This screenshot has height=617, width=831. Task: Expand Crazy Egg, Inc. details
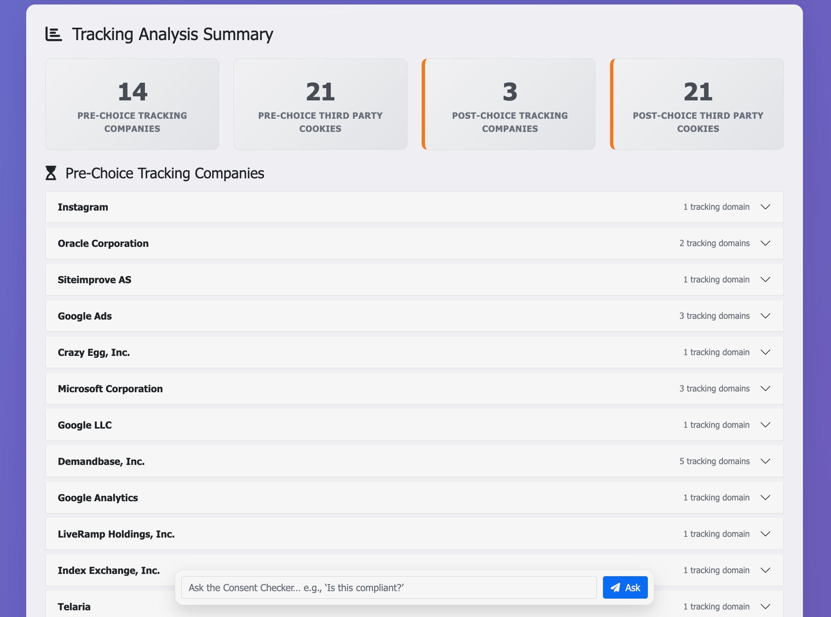coord(765,353)
